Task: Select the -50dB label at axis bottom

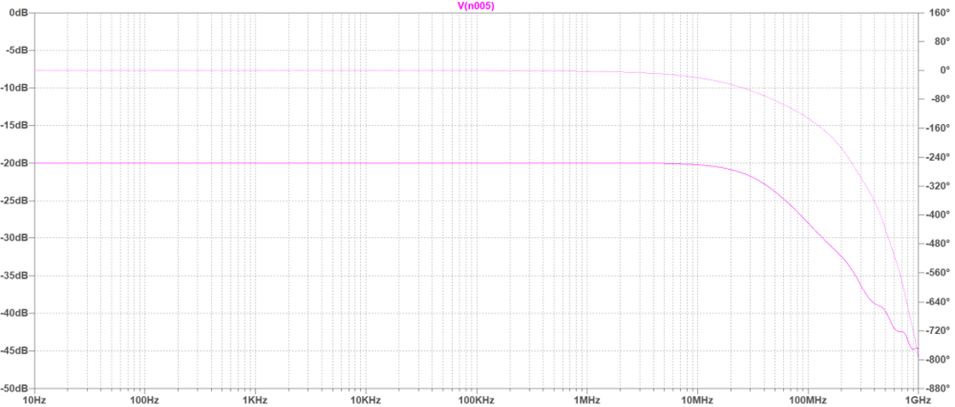Action: pyautogui.click(x=15, y=387)
